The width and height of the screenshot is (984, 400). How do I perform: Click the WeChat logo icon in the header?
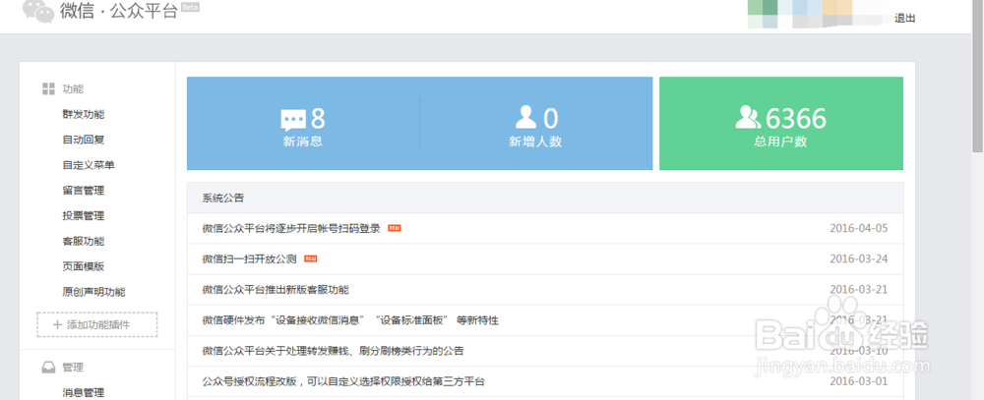(x=38, y=11)
